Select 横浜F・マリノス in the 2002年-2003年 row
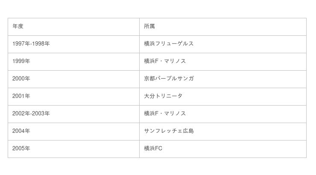The width and height of the screenshot is (316, 175). pyautogui.click(x=165, y=114)
